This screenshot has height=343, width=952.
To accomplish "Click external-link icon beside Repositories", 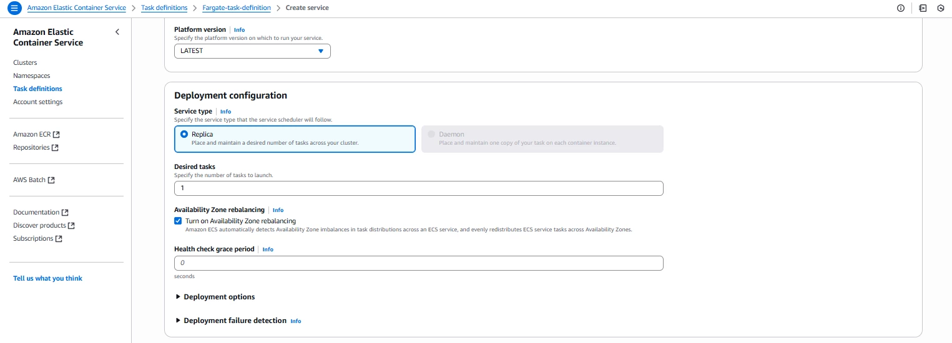I will click(55, 148).
